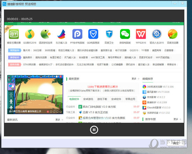Open the 驱动人生2015 gear icon
Image resolution: width=192 pixels, height=154 pixels.
[x=157, y=34]
